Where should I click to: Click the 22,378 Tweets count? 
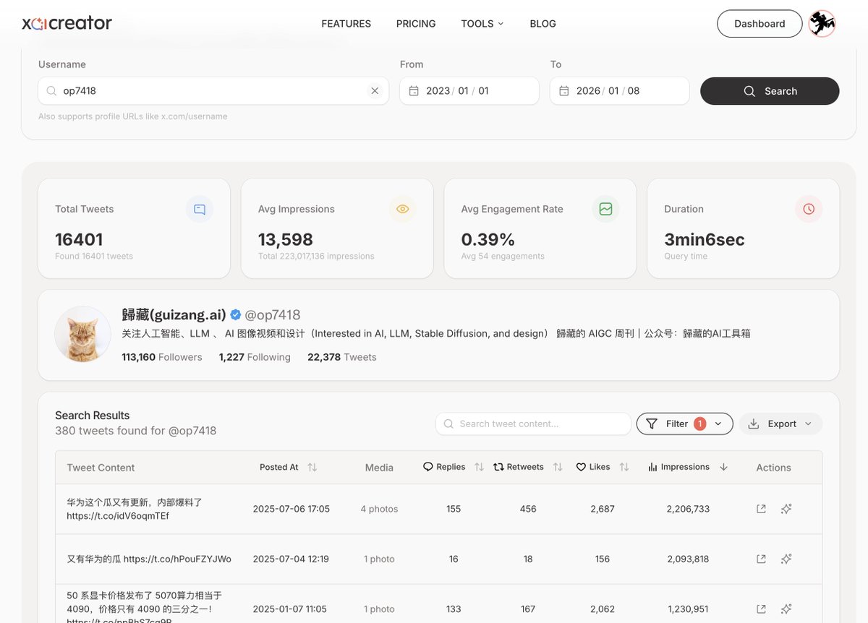[342, 357]
